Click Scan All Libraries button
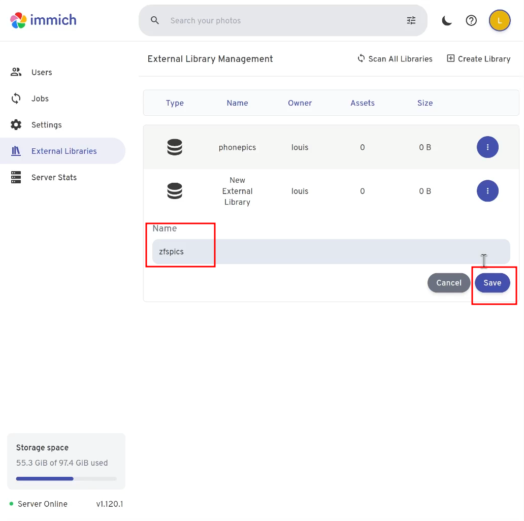This screenshot has width=524, height=521. tap(395, 59)
